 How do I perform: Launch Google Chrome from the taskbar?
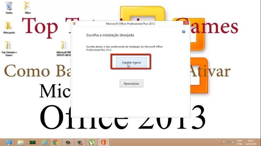coord(56,142)
